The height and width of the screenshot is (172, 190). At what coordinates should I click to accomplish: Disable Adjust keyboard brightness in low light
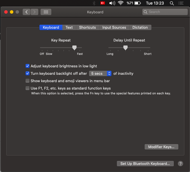point(28,66)
